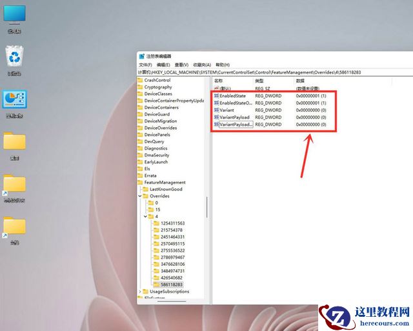Click the FeatureManagement folder icon

point(140,182)
